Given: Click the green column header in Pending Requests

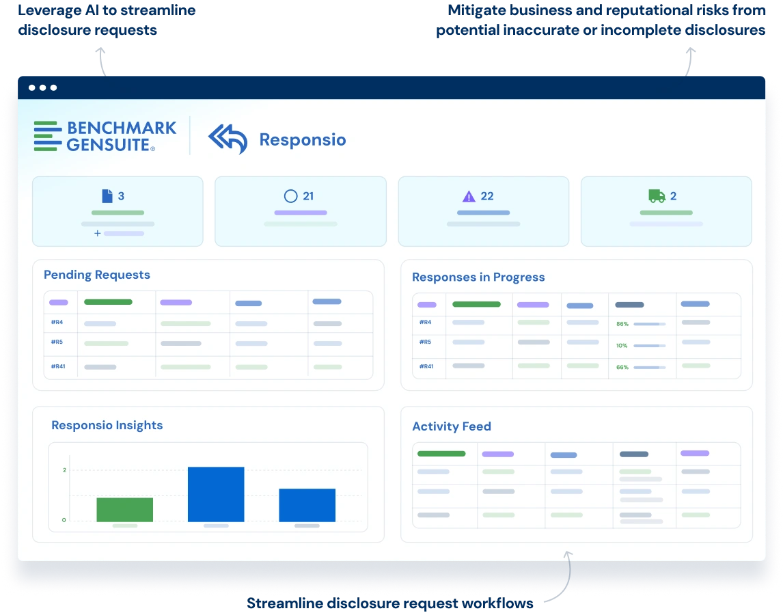Looking at the screenshot, I should (108, 302).
